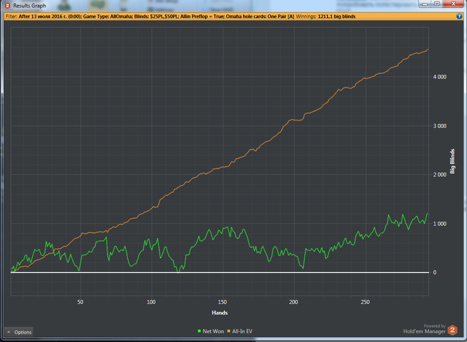Click the Winnings 1211,1 big blinds text
Image resolution: width=467 pixels, height=342 pixels.
(x=326, y=17)
